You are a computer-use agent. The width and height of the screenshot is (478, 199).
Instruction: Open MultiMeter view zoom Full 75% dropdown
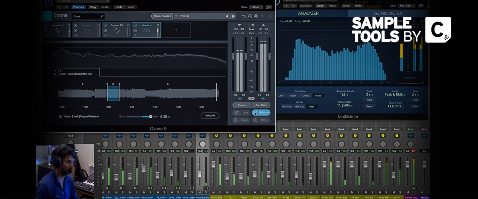pos(407,6)
